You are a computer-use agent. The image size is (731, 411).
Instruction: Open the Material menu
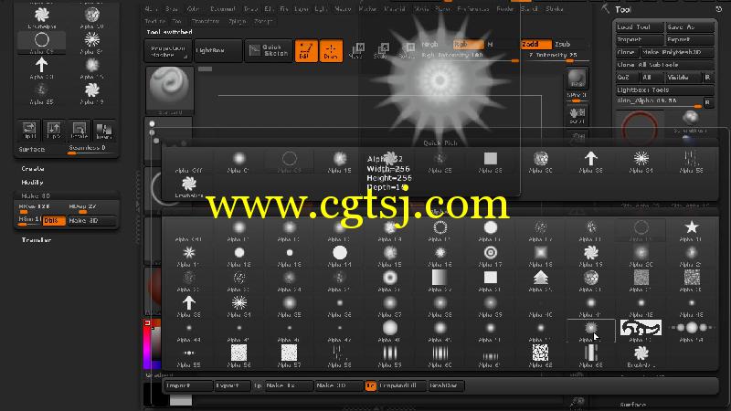click(395, 9)
